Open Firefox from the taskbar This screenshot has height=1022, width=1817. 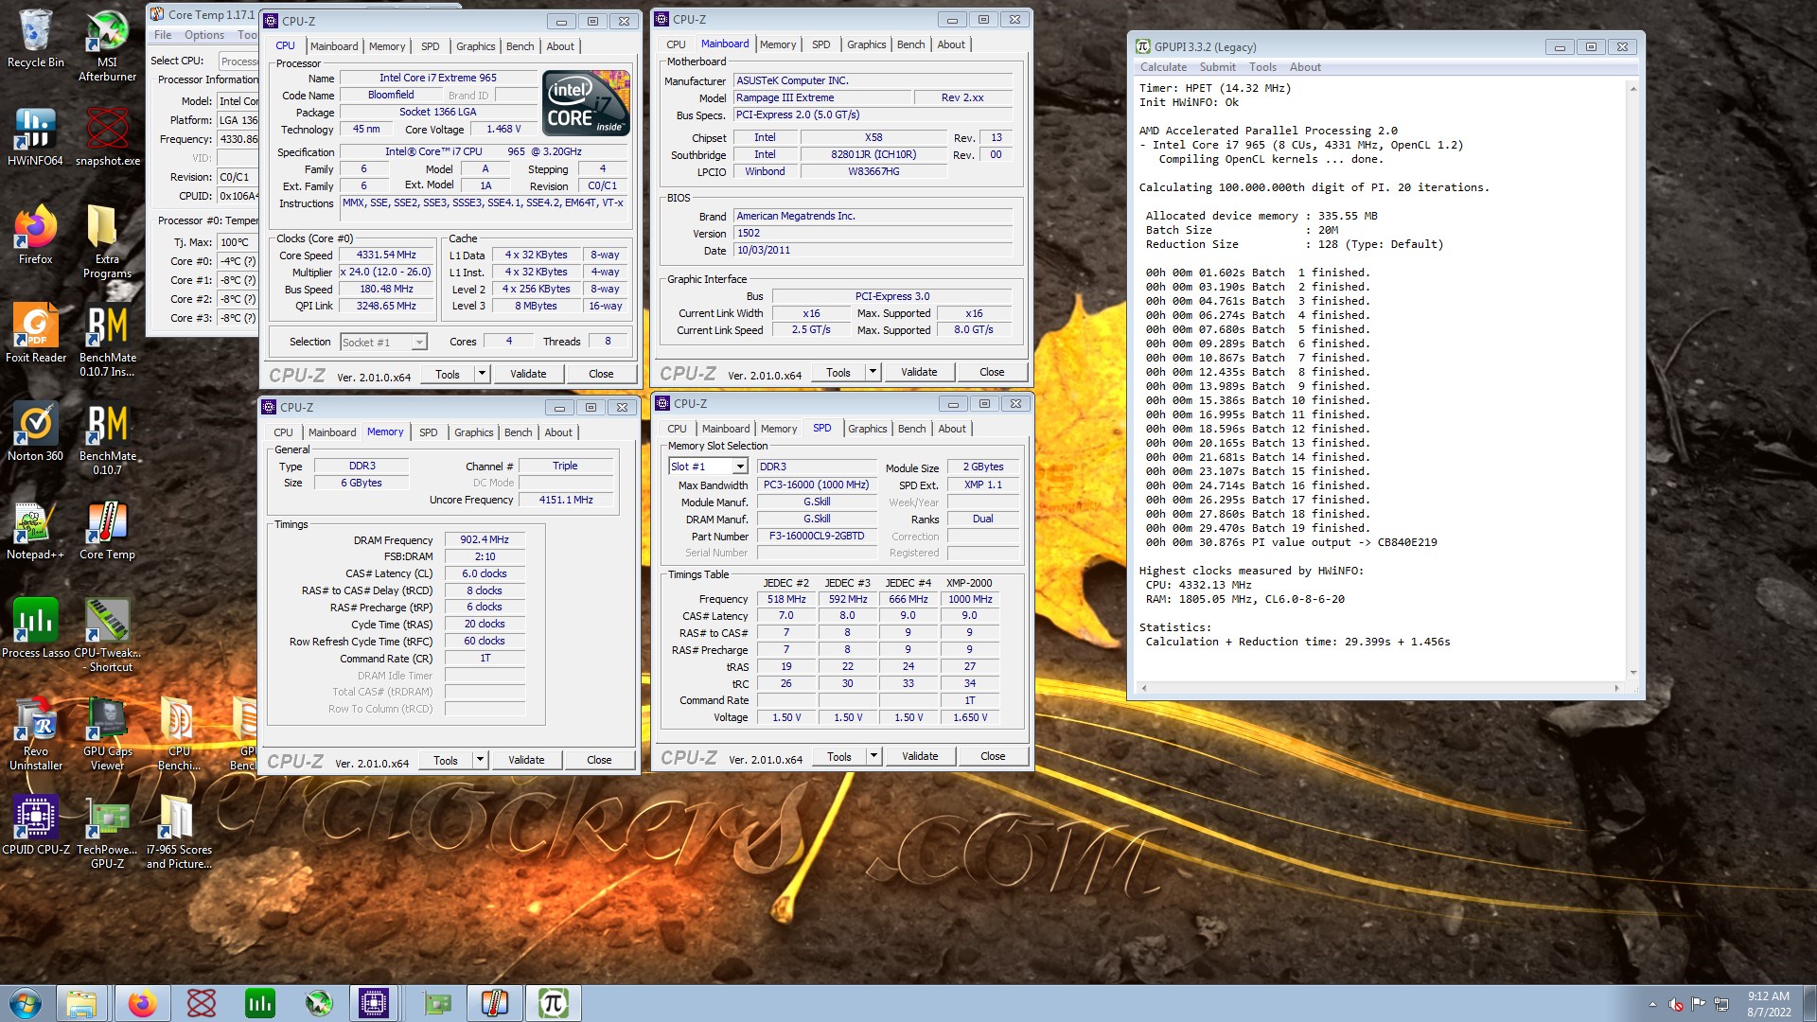click(142, 1003)
